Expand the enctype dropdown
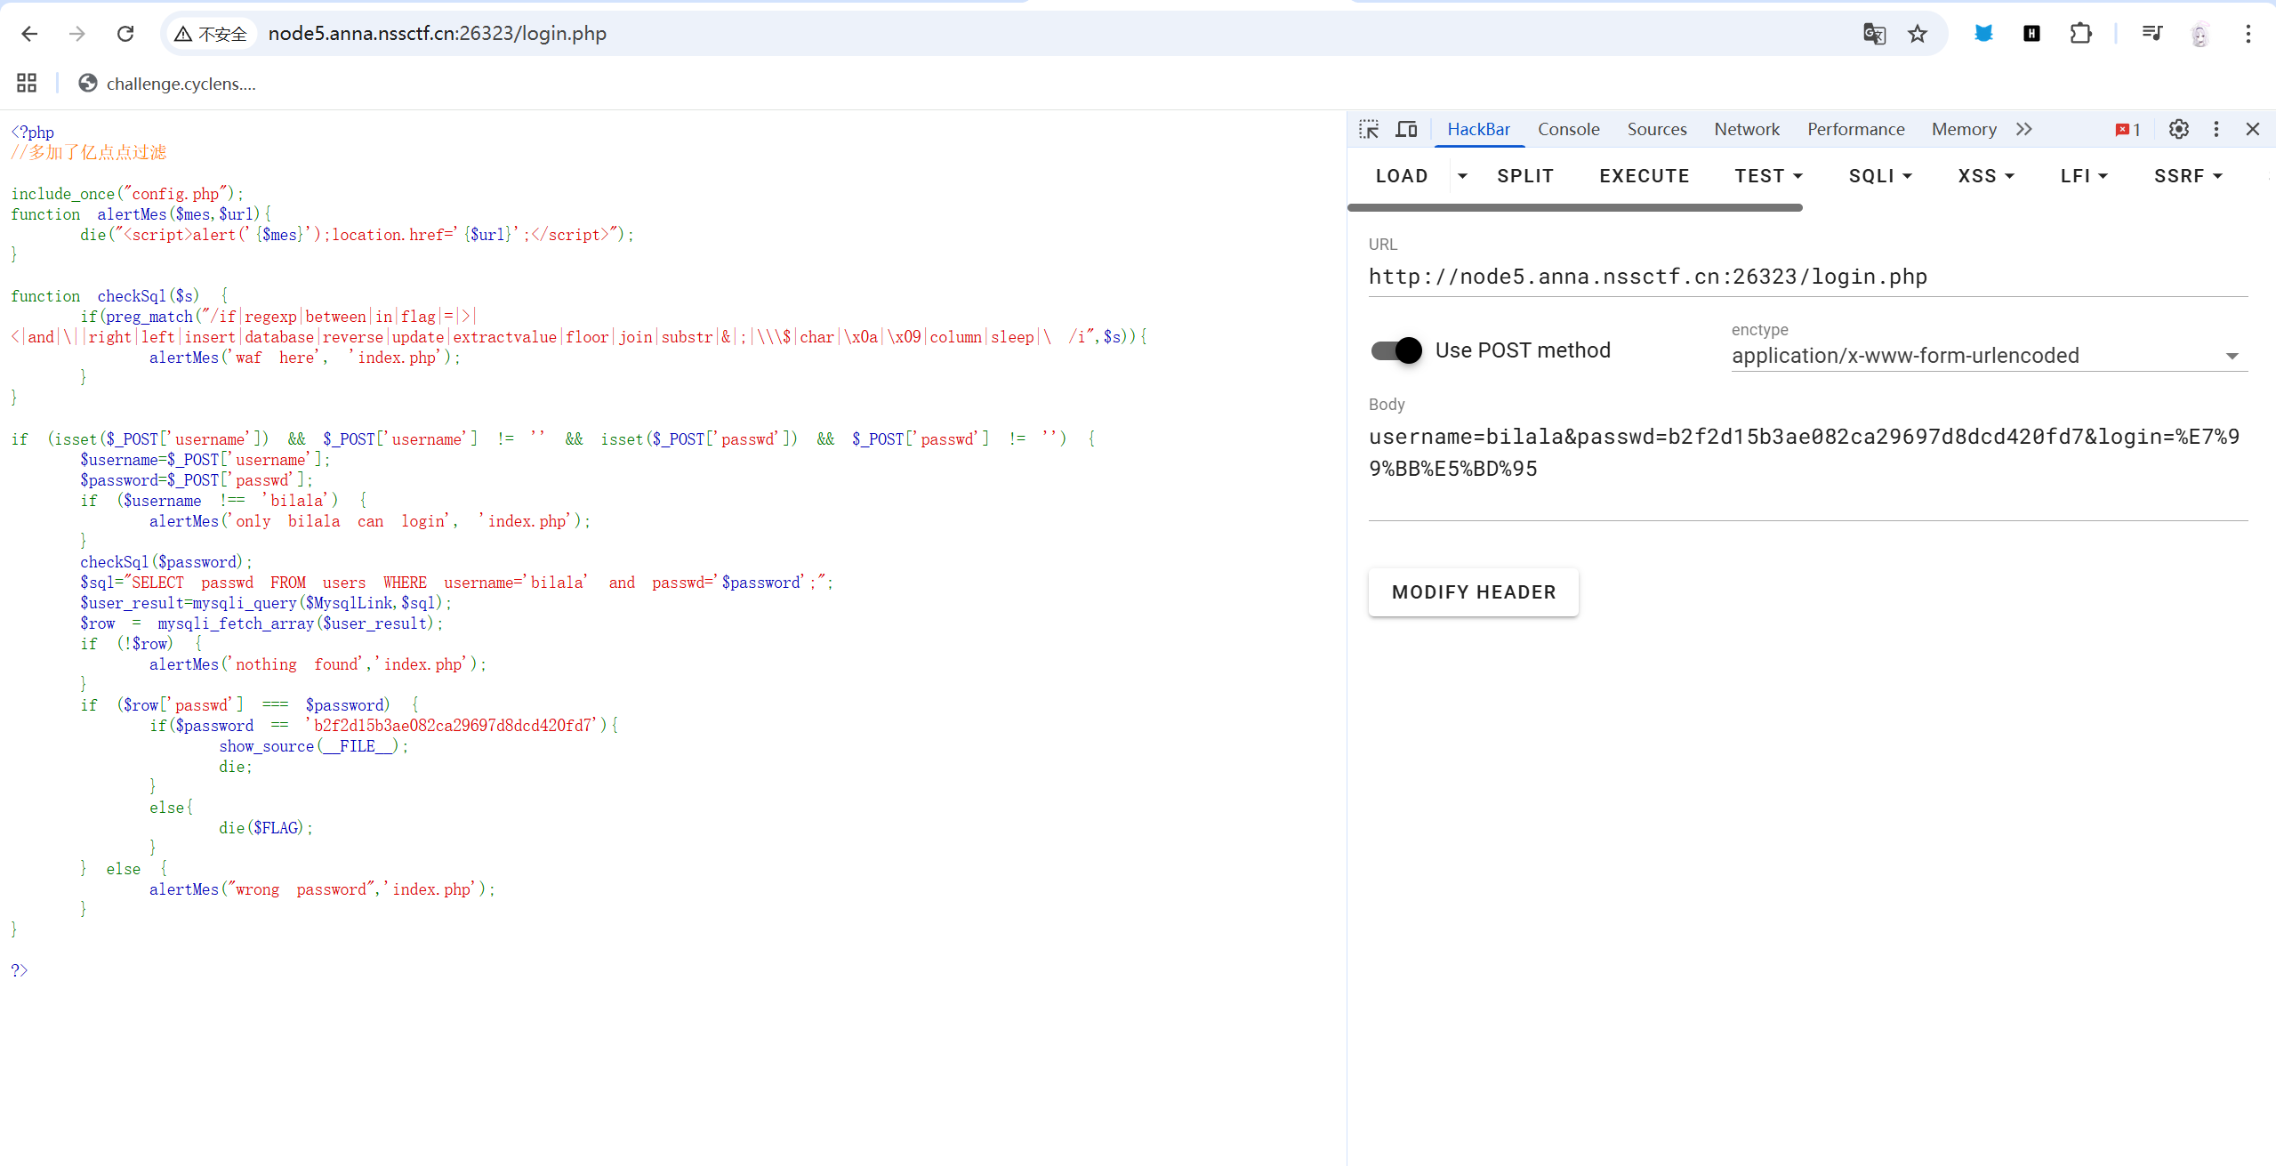Screen dimensions: 2276x1166 [x=2232, y=356]
